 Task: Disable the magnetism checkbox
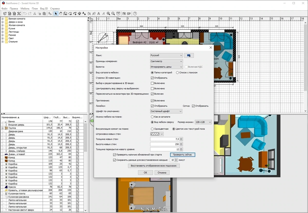pyautogui.click(x=152, y=101)
